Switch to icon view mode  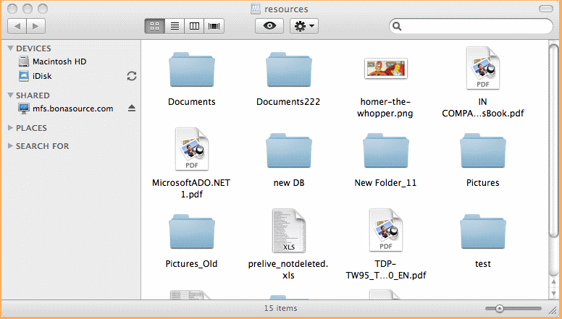point(155,26)
